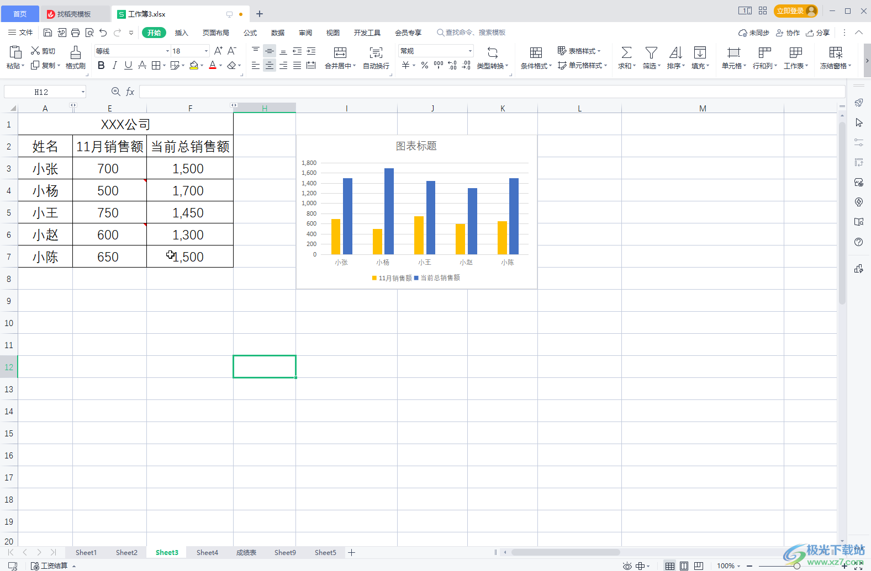Switch to normal view in status bar
The height and width of the screenshot is (571, 871).
click(669, 566)
